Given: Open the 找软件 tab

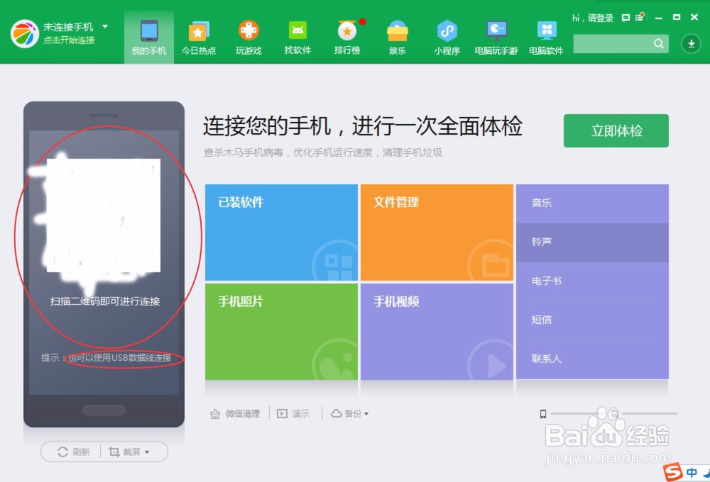Looking at the screenshot, I should (297, 38).
